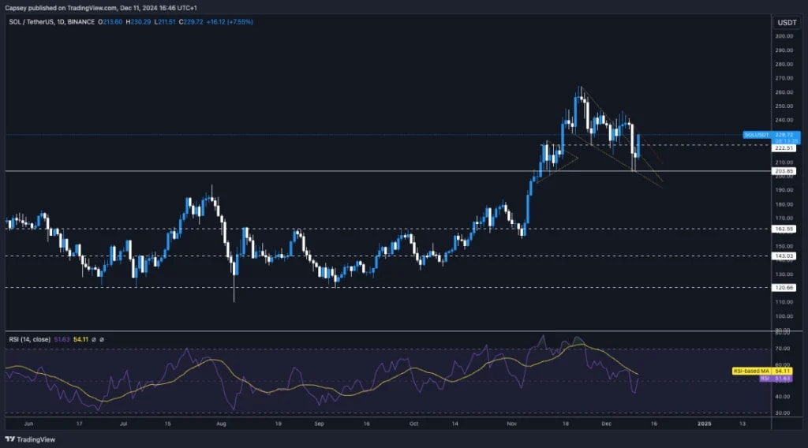
Task: Click the close price value C229.72
Action: click(191, 21)
